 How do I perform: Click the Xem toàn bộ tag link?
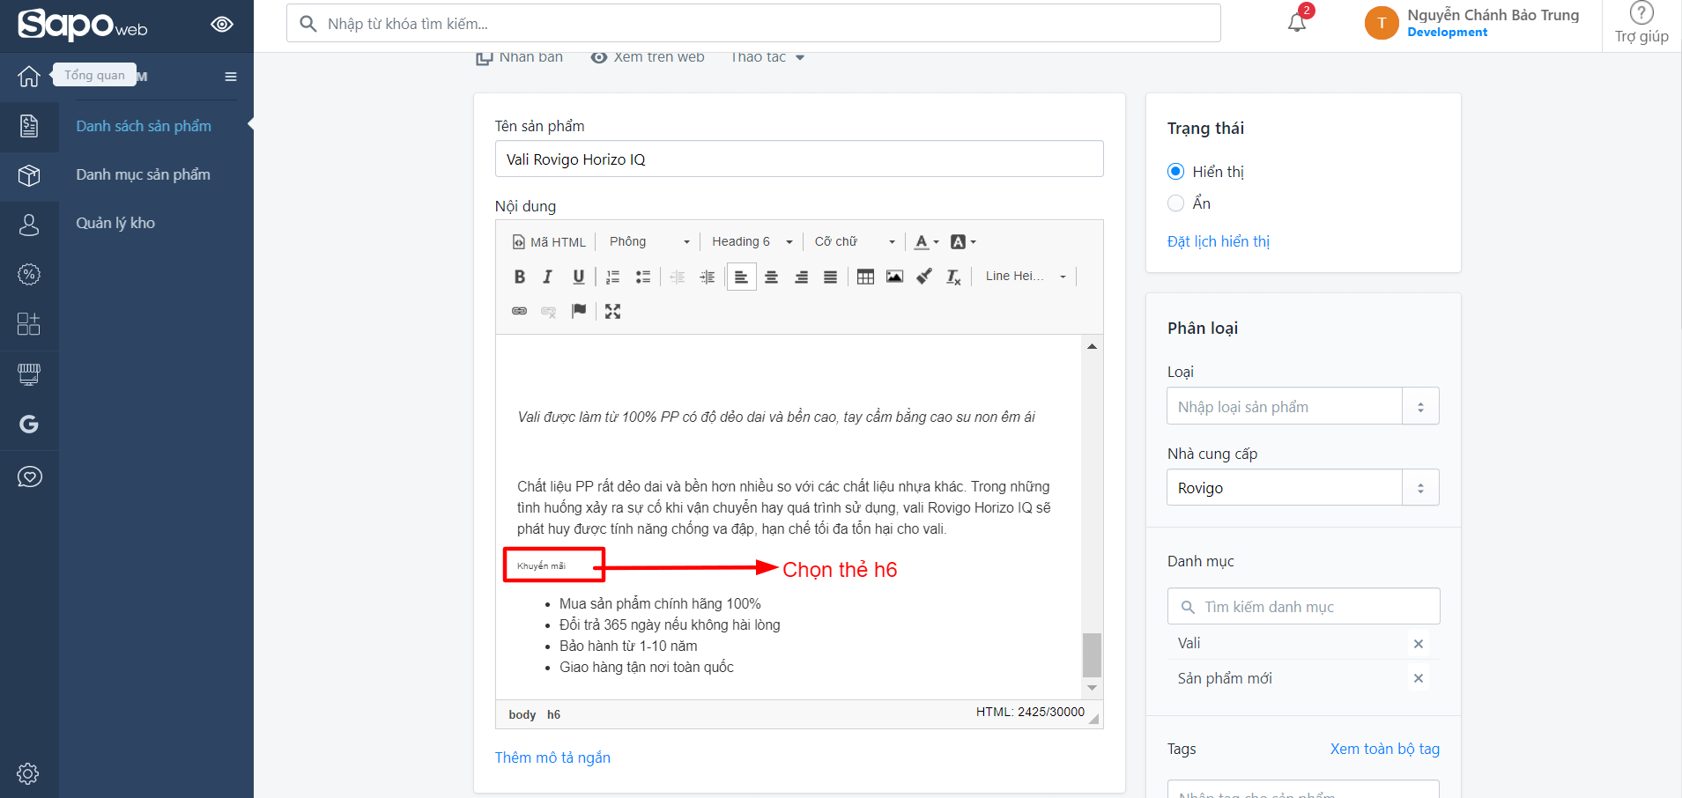tap(1385, 749)
